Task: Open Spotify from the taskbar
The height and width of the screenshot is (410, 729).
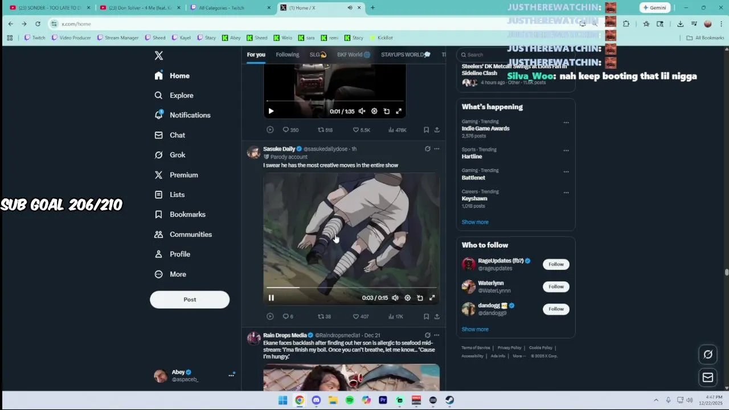Action: pyautogui.click(x=350, y=400)
